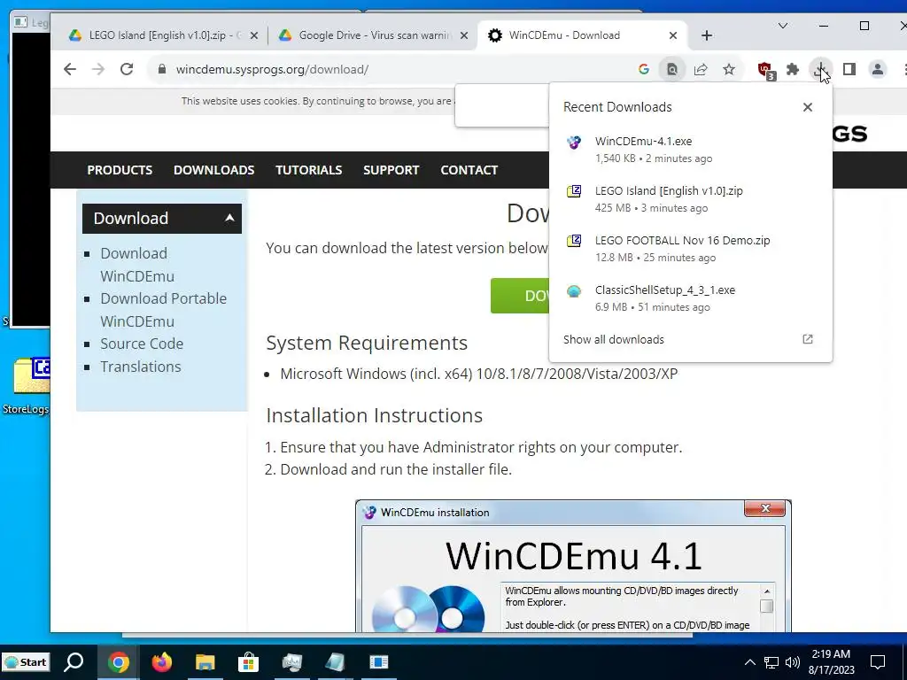Click the scrollbar in the WinCDEmu installer screenshot
Screen dimensions: 907x680
click(x=766, y=607)
